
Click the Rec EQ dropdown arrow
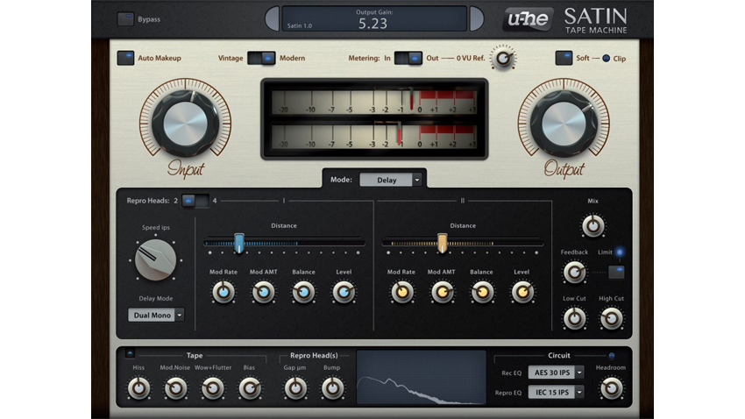579,373
